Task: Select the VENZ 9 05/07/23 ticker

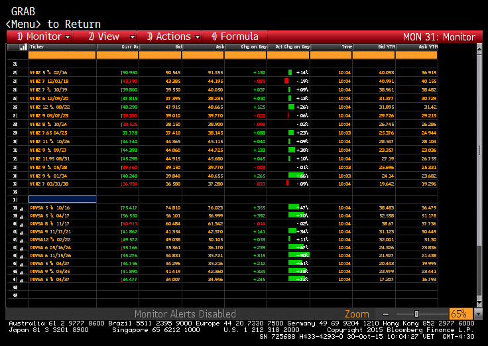Action: coord(49,116)
